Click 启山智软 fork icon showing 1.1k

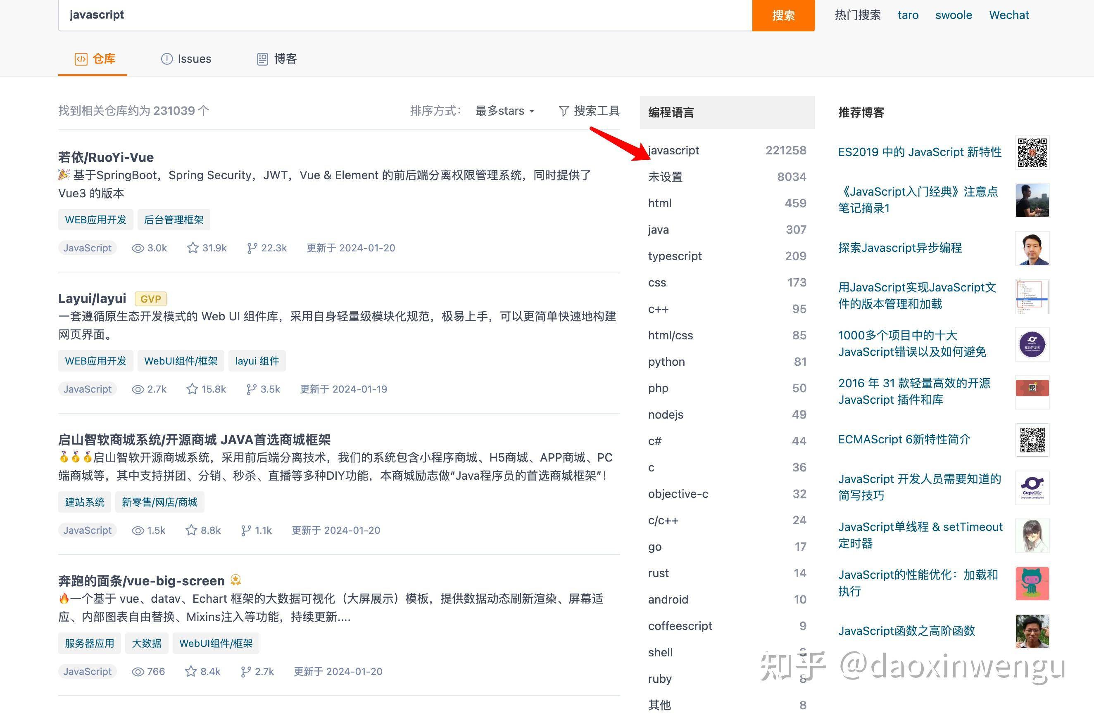(246, 530)
